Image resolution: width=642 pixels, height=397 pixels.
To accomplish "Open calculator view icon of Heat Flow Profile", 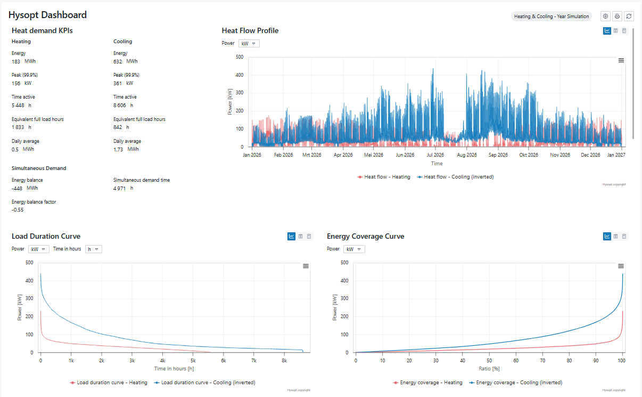I will 624,31.
